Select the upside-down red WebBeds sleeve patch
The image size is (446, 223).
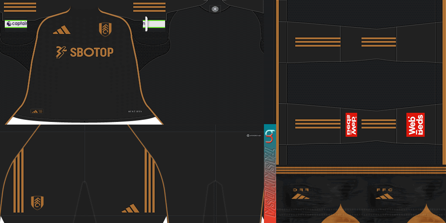pyautogui.click(x=351, y=125)
